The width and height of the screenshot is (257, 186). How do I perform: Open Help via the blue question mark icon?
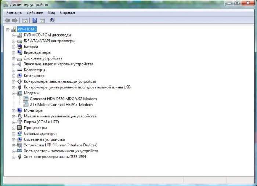pyautogui.click(x=35, y=21)
